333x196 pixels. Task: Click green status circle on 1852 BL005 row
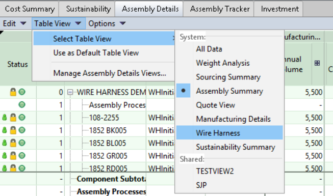click(22, 143)
